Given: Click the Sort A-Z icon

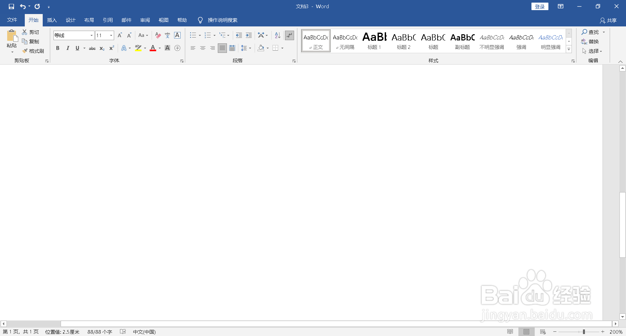Looking at the screenshot, I should pos(277,35).
